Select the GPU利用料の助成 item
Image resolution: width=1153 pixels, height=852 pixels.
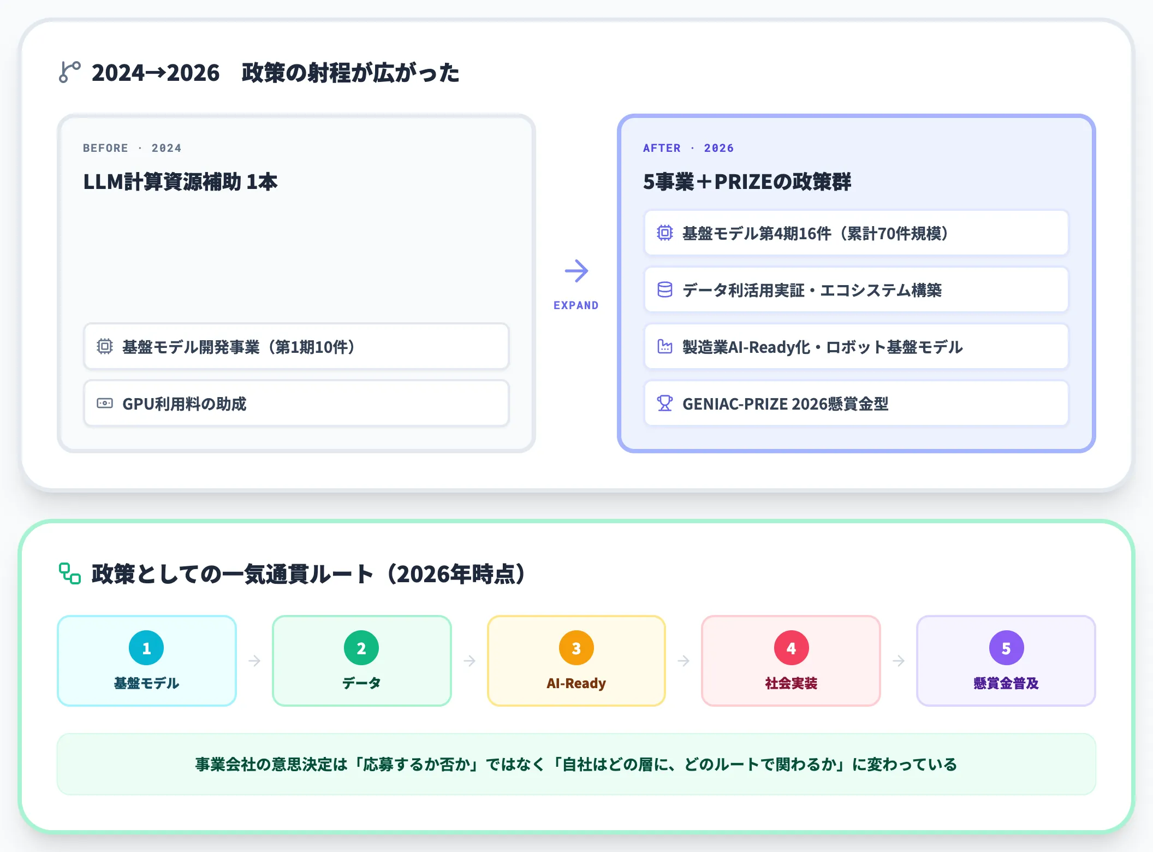(296, 403)
